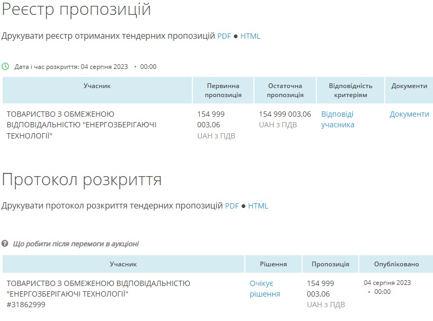The width and height of the screenshot is (433, 321).
Task: Click the participant code #31862999
Action: click(26, 305)
